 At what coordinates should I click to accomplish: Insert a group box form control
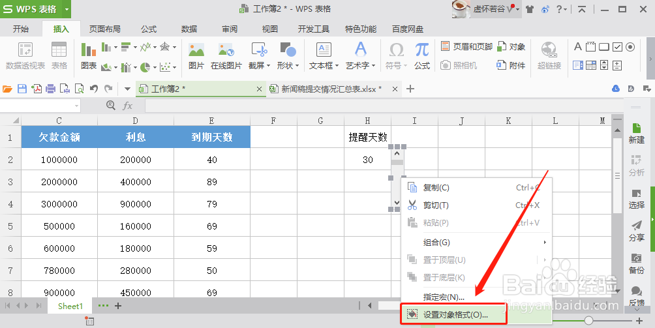point(590,46)
